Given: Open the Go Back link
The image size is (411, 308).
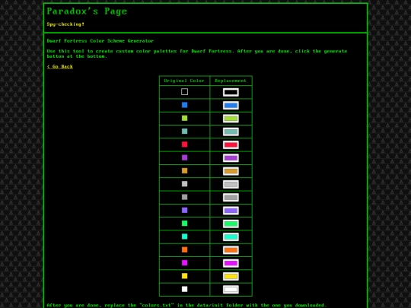Looking at the screenshot, I should click(60, 66).
